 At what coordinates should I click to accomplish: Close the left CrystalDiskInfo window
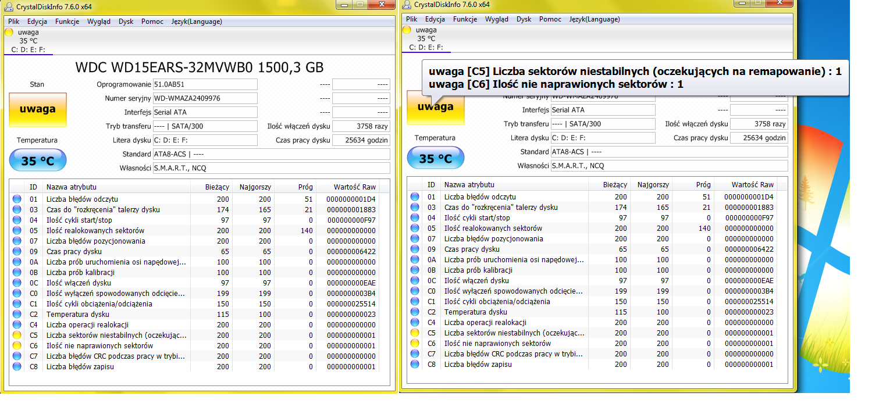point(382,5)
